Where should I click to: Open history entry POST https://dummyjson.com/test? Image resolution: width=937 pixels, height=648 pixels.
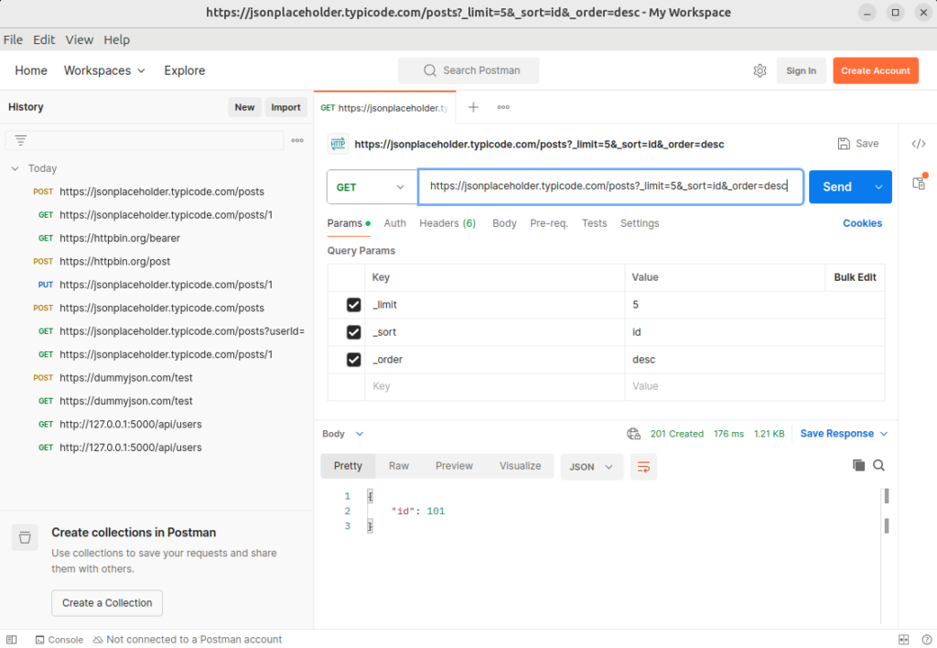coord(113,378)
